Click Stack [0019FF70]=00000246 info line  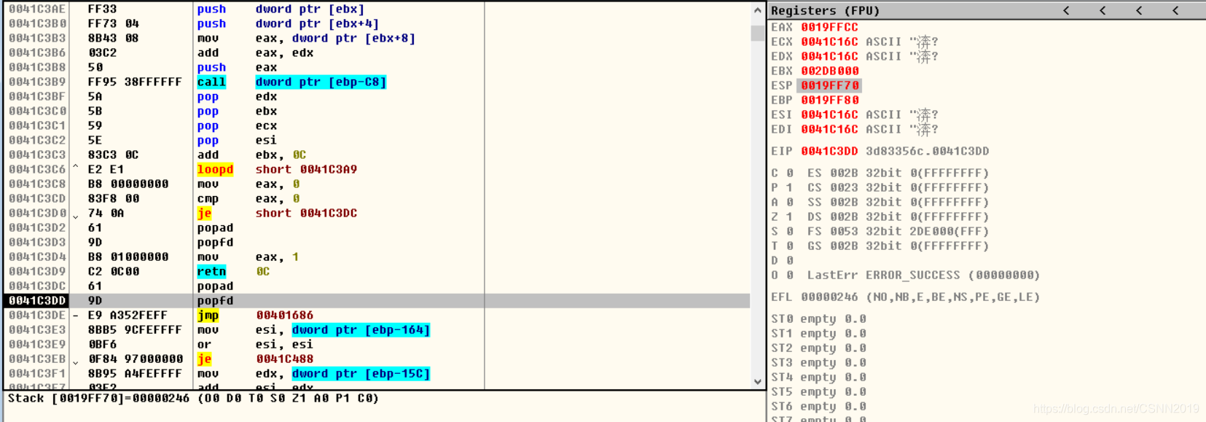click(x=193, y=398)
